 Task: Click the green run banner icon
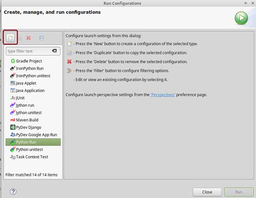point(241,18)
